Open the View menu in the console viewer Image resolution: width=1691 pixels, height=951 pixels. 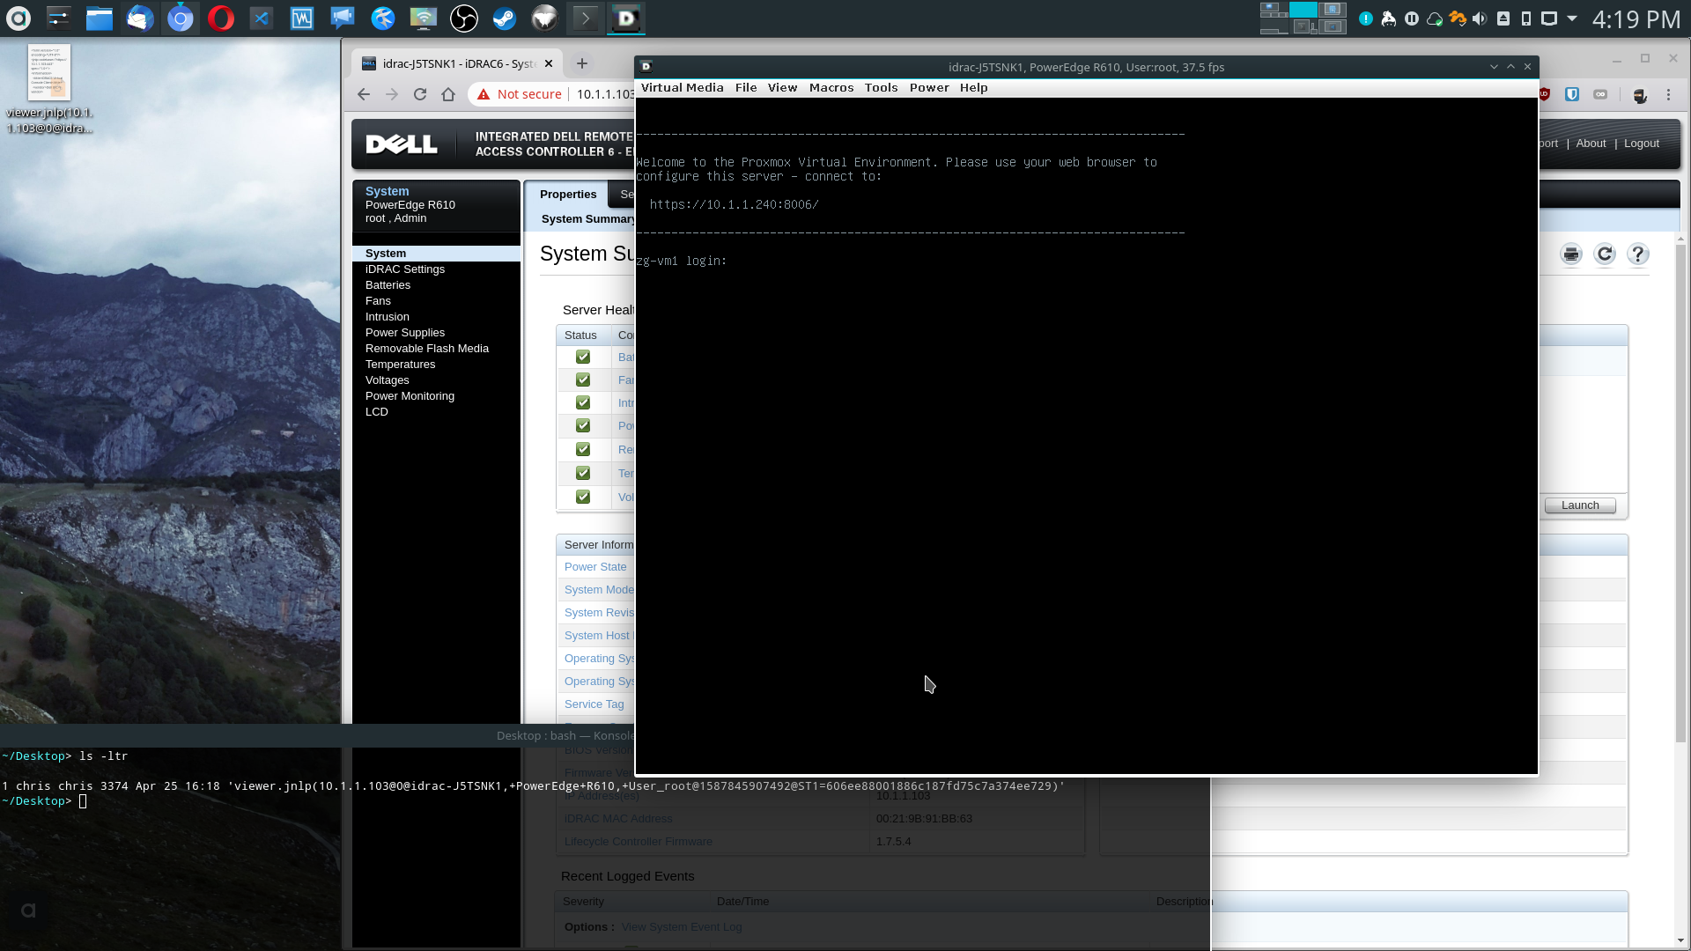click(782, 87)
